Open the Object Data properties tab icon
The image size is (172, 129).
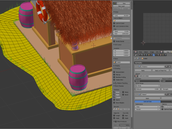click(156, 55)
